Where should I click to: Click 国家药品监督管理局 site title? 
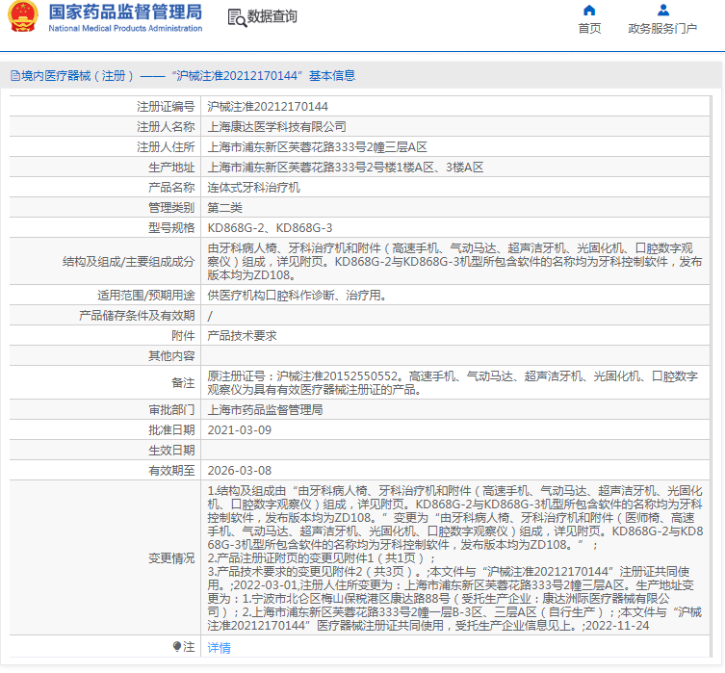125,12
